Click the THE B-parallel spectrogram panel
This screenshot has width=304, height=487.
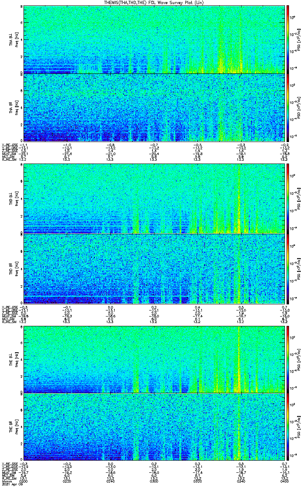tap(154, 427)
